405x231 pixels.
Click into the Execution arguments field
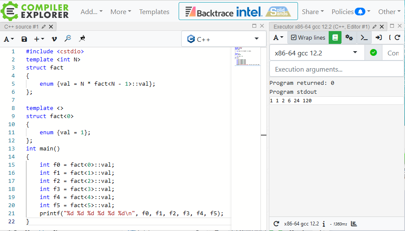(x=336, y=69)
